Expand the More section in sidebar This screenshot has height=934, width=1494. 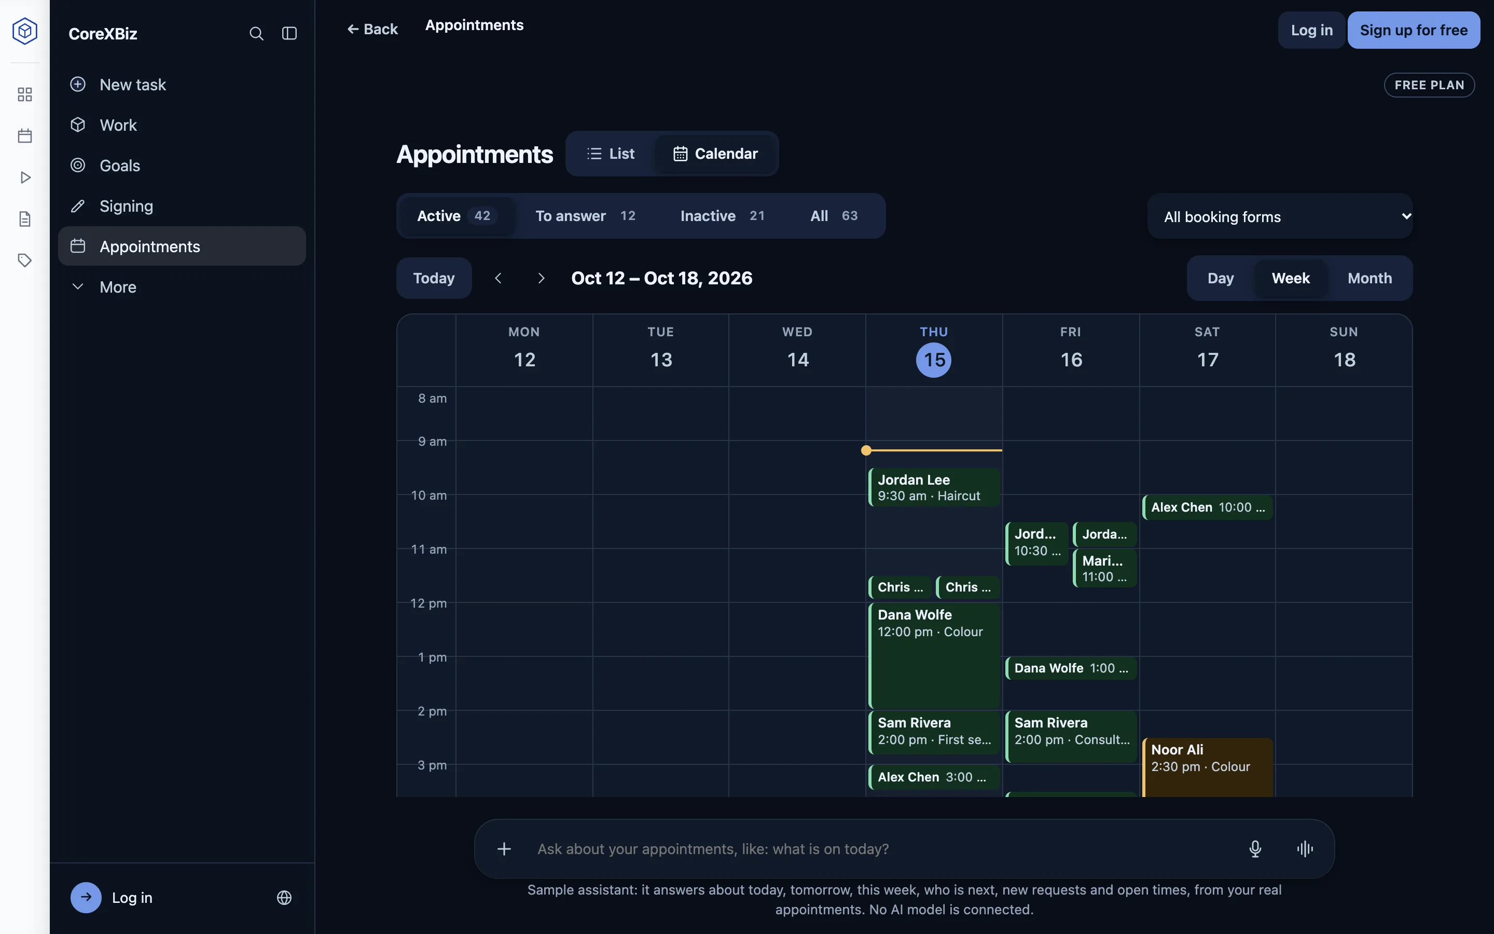click(x=182, y=286)
